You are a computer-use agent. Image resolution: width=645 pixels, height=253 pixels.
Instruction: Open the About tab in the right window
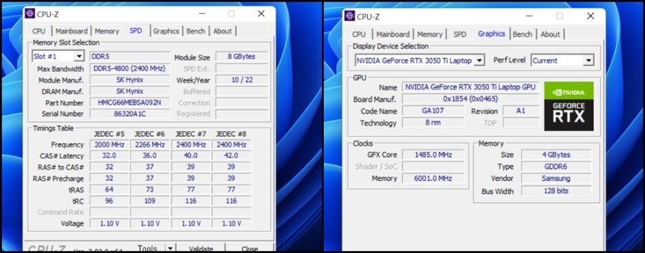click(551, 34)
